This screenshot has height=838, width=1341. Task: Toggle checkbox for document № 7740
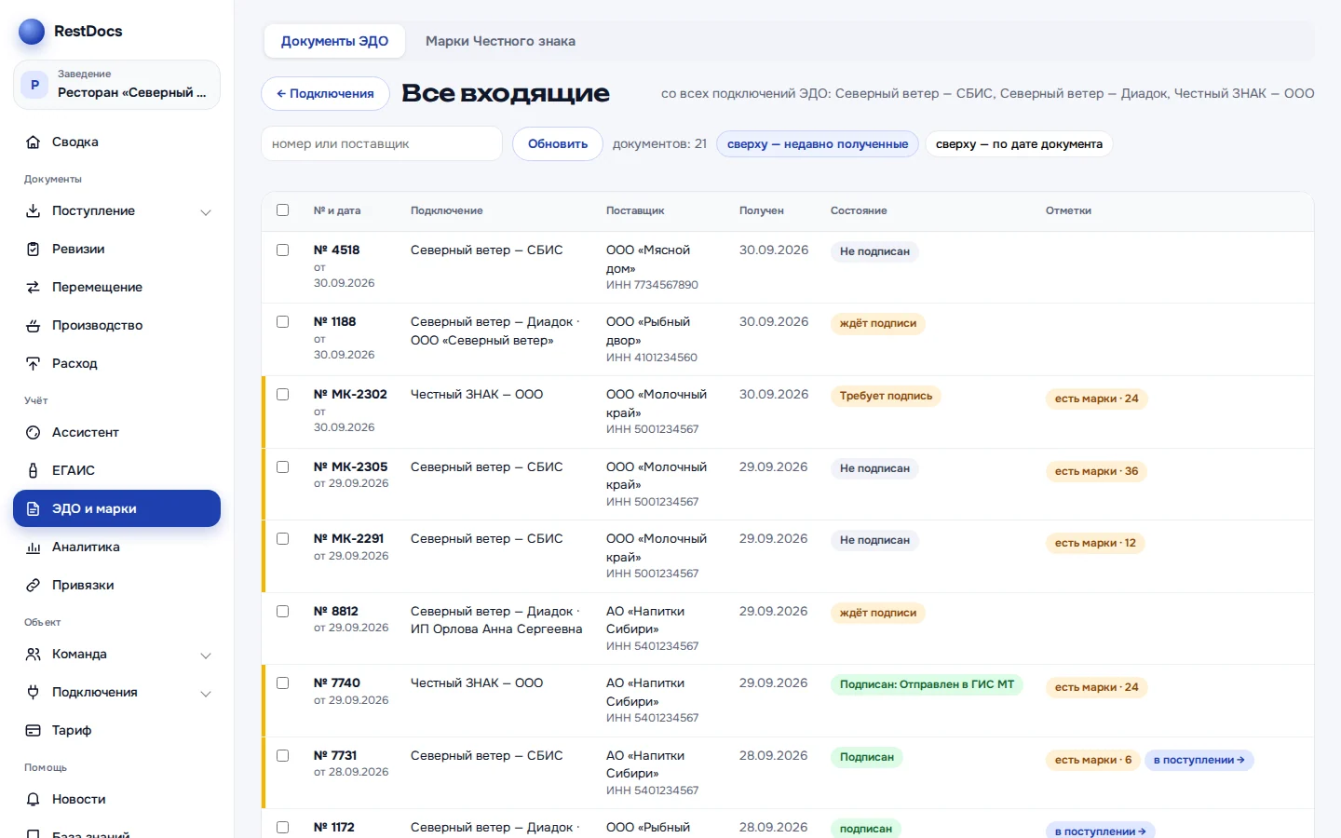pos(283,683)
